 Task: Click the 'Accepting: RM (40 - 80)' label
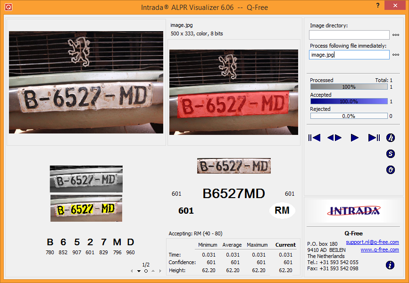(x=195, y=233)
